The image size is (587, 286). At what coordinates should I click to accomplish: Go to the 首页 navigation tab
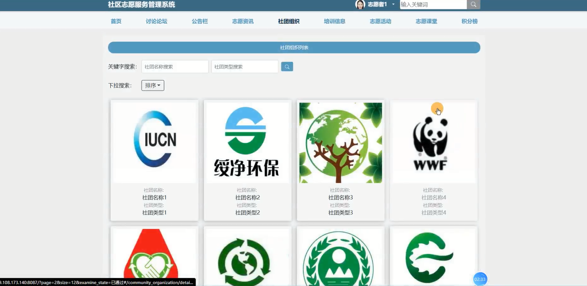click(x=116, y=21)
